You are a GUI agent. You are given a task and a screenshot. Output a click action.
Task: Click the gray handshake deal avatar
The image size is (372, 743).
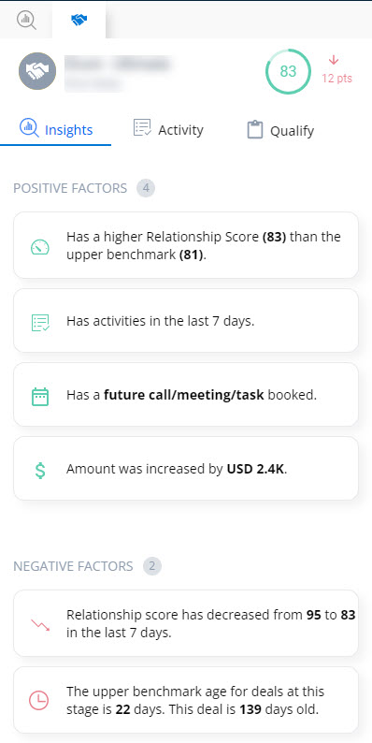pos(37,71)
